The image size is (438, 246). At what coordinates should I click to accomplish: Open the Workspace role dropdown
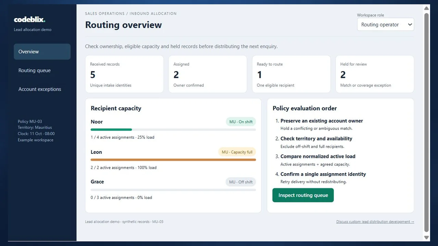386,25
